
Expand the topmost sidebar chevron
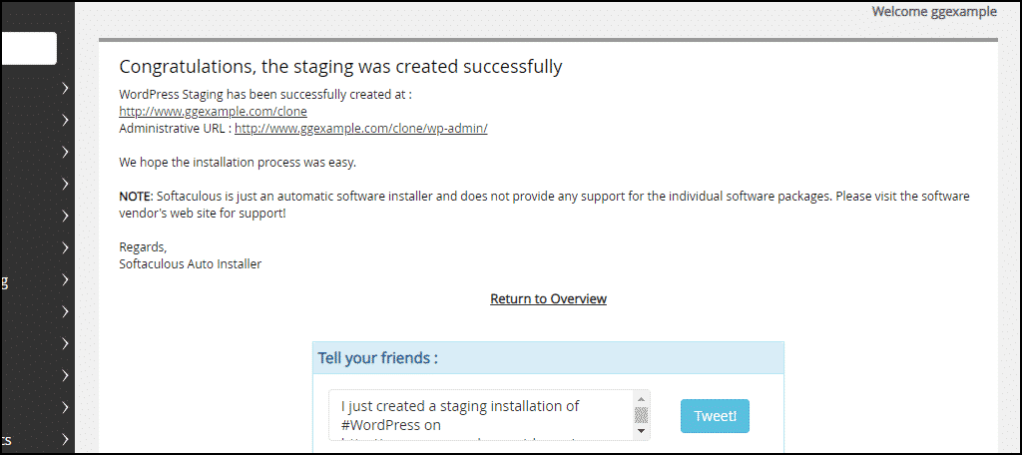tap(65, 88)
